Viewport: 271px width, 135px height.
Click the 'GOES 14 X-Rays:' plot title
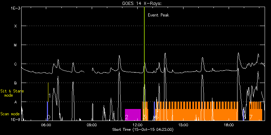click(141, 3)
